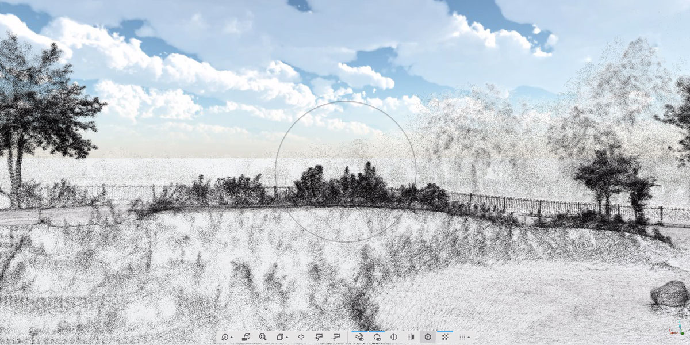Click the camera view icon in the bottom toolbar
690x345 pixels.
(246, 337)
